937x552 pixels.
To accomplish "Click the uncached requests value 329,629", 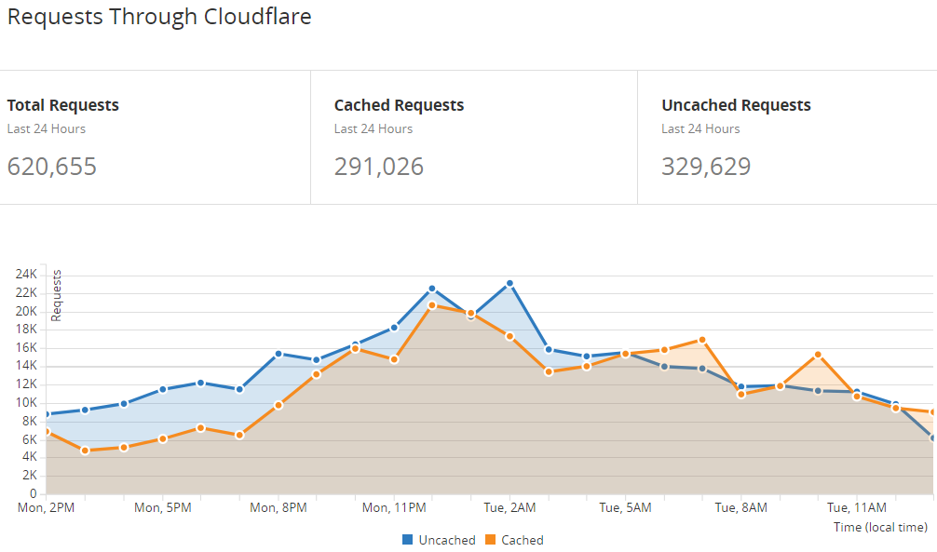I will [x=706, y=167].
